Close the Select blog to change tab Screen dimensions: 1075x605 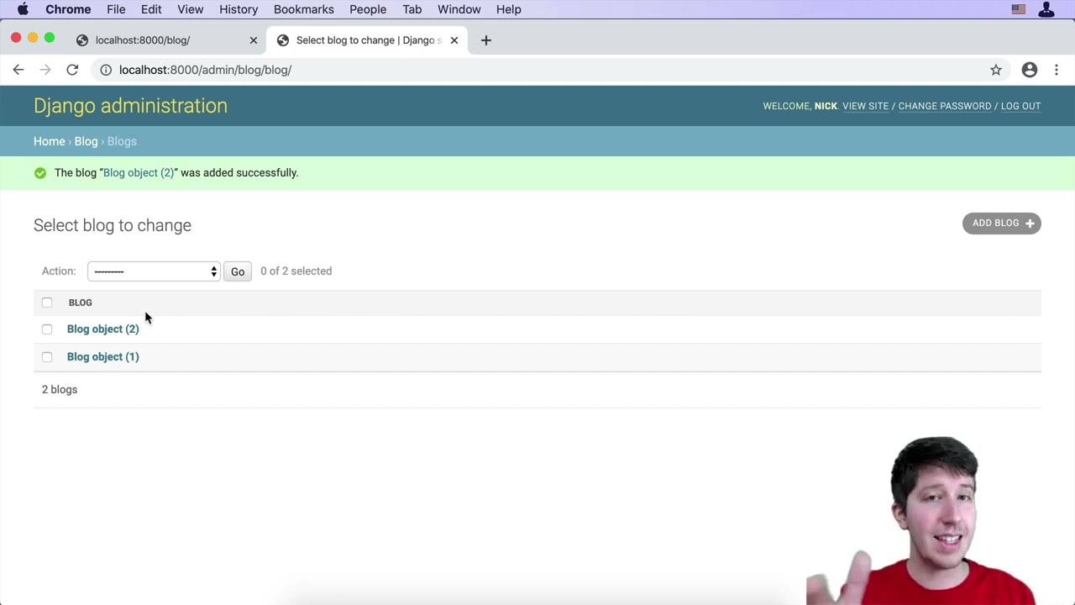[x=454, y=39]
